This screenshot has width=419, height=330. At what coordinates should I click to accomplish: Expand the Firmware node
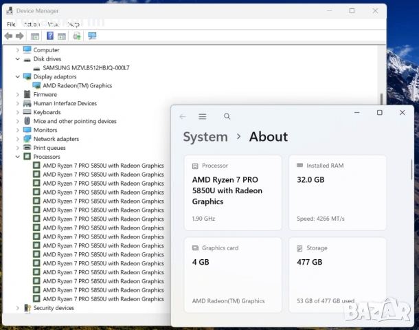18,94
